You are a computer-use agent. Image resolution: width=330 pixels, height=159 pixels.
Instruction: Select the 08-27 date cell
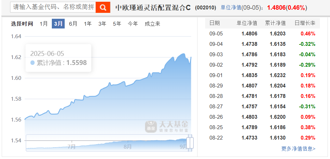(216, 107)
